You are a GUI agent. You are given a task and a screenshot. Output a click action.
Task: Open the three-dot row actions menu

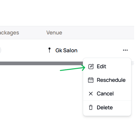[125, 50]
